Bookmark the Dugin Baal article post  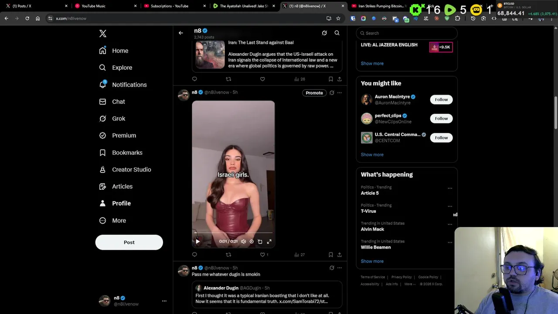tap(330, 79)
